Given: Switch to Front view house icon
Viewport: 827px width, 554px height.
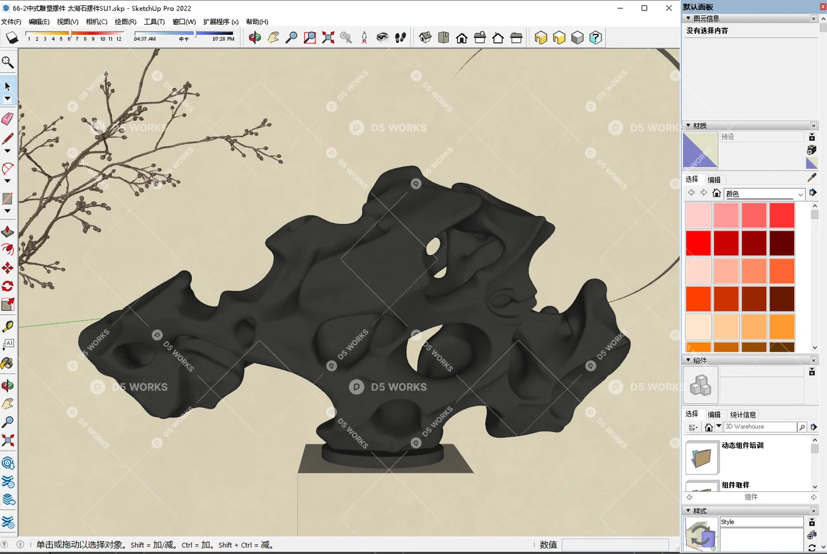Looking at the screenshot, I should 461,37.
